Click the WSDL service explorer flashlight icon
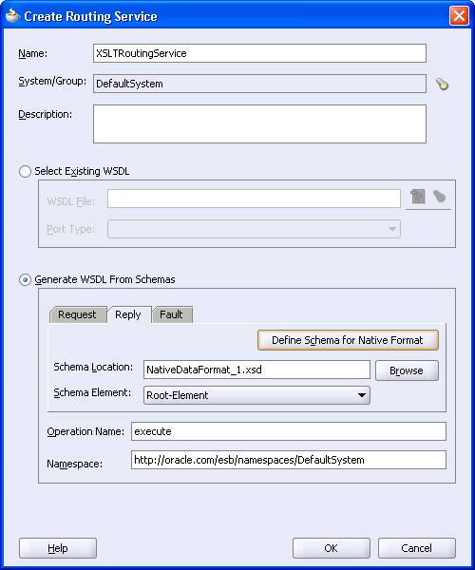This screenshot has width=475, height=570. (x=440, y=197)
